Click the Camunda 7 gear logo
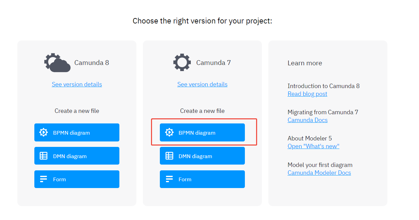This screenshot has width=419, height=220. click(x=182, y=62)
